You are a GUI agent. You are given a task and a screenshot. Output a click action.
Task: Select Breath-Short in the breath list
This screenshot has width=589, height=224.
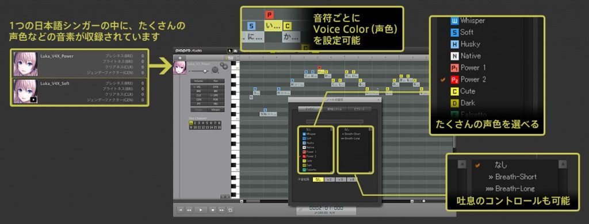point(351,134)
